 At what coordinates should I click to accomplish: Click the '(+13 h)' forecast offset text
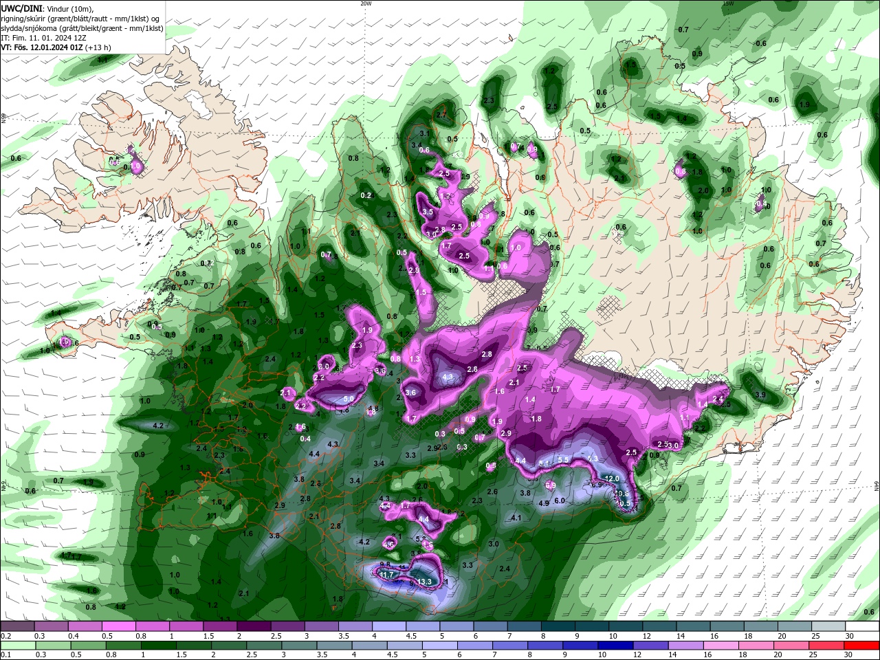pos(99,47)
